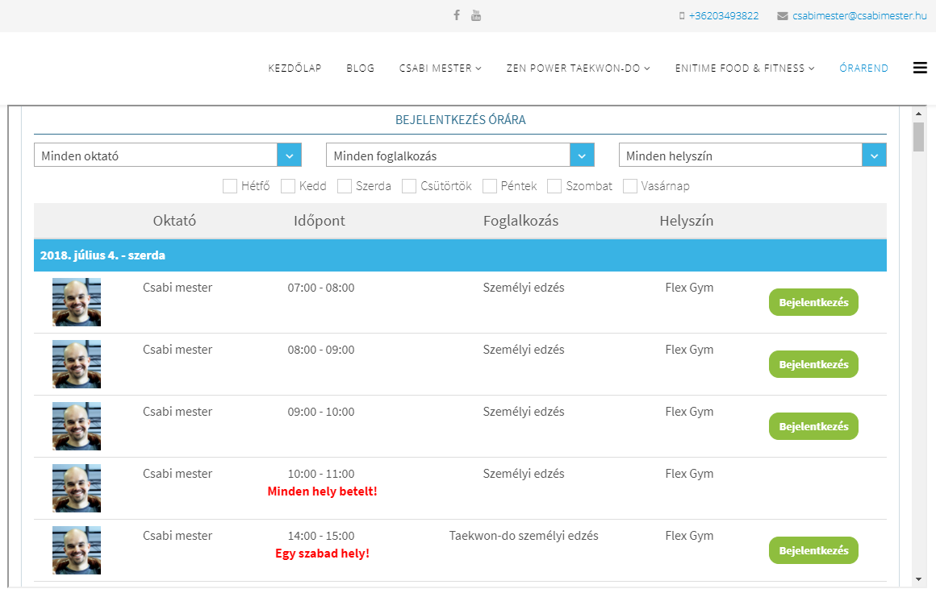Open the Minden foglalkozás dropdown
The image size is (936, 593).
pos(582,156)
